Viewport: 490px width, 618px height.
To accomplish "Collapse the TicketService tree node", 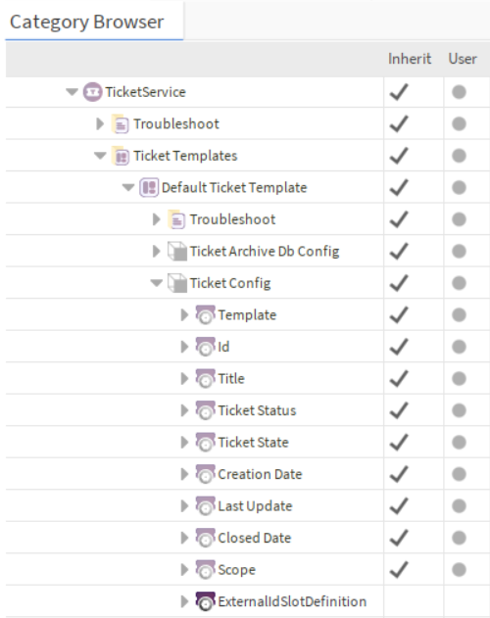I will [72, 92].
